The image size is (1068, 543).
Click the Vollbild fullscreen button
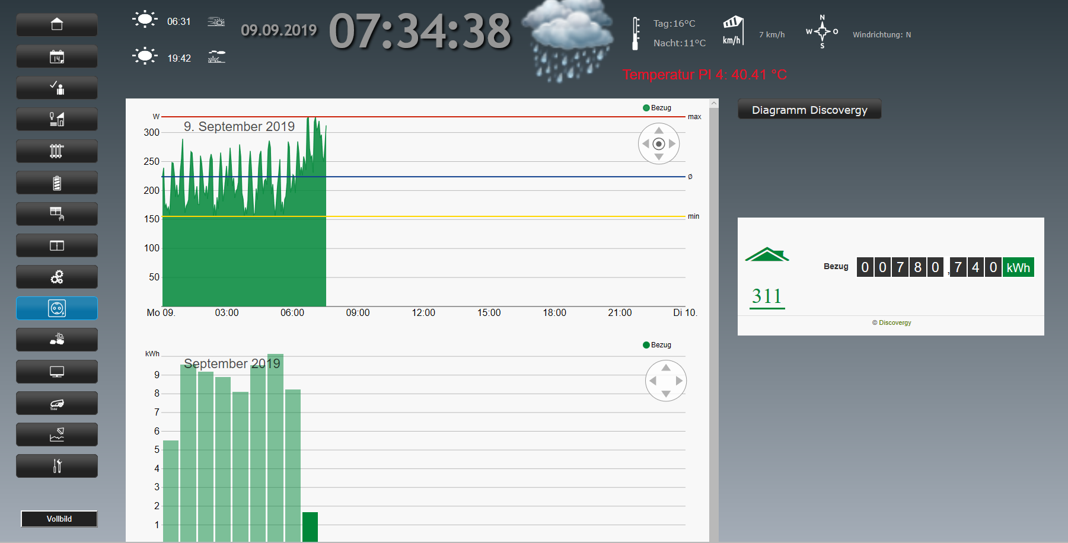tap(59, 519)
